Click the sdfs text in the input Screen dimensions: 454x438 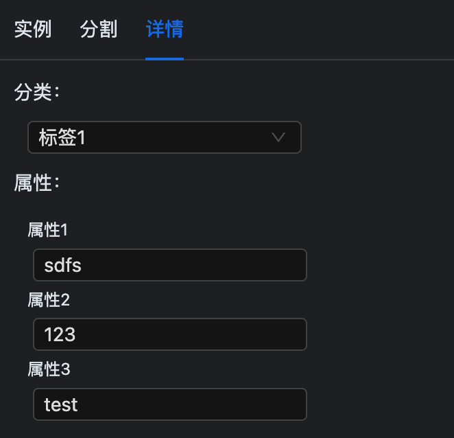coord(63,265)
